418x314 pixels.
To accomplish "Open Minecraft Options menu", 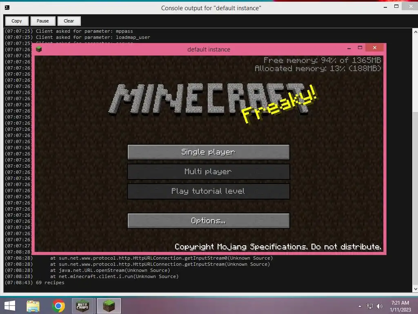I will pyautogui.click(x=209, y=220).
